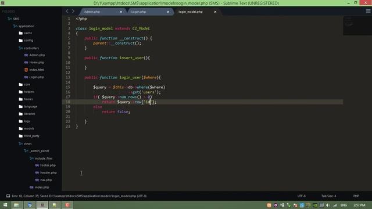
Task: Click the PHP file icon beside Home.php
Action: [26, 62]
